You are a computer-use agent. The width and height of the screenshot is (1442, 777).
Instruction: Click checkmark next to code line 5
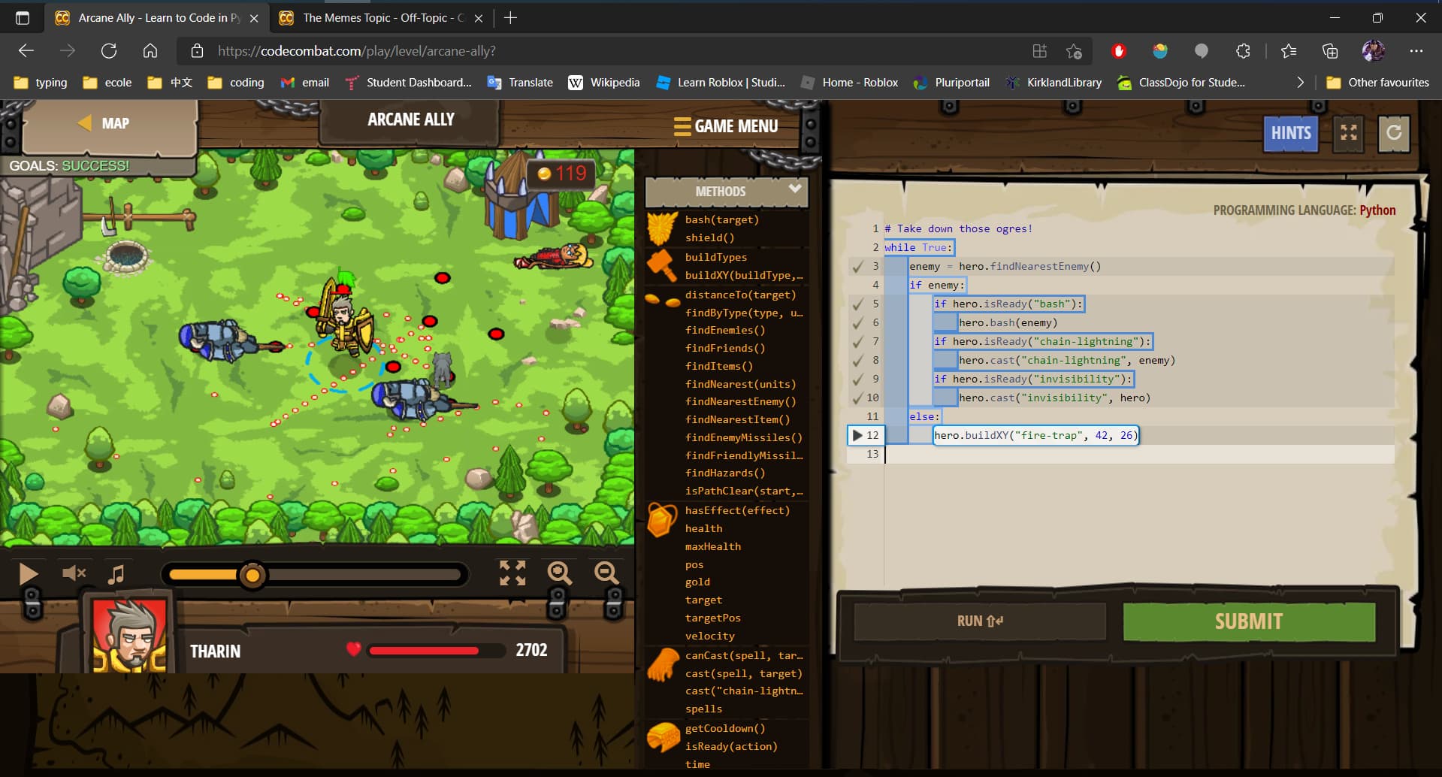pos(857,304)
